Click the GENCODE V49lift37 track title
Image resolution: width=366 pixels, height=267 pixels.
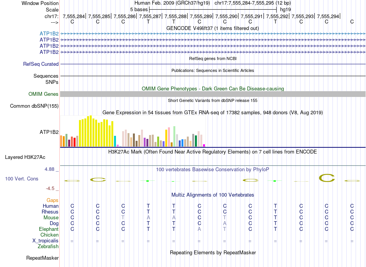click(x=213, y=28)
